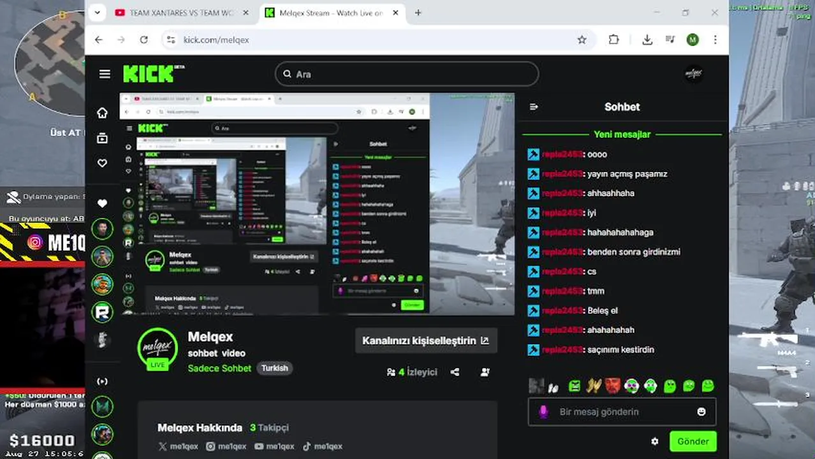Click the live stream video player
The width and height of the screenshot is (815, 459).
(x=317, y=204)
